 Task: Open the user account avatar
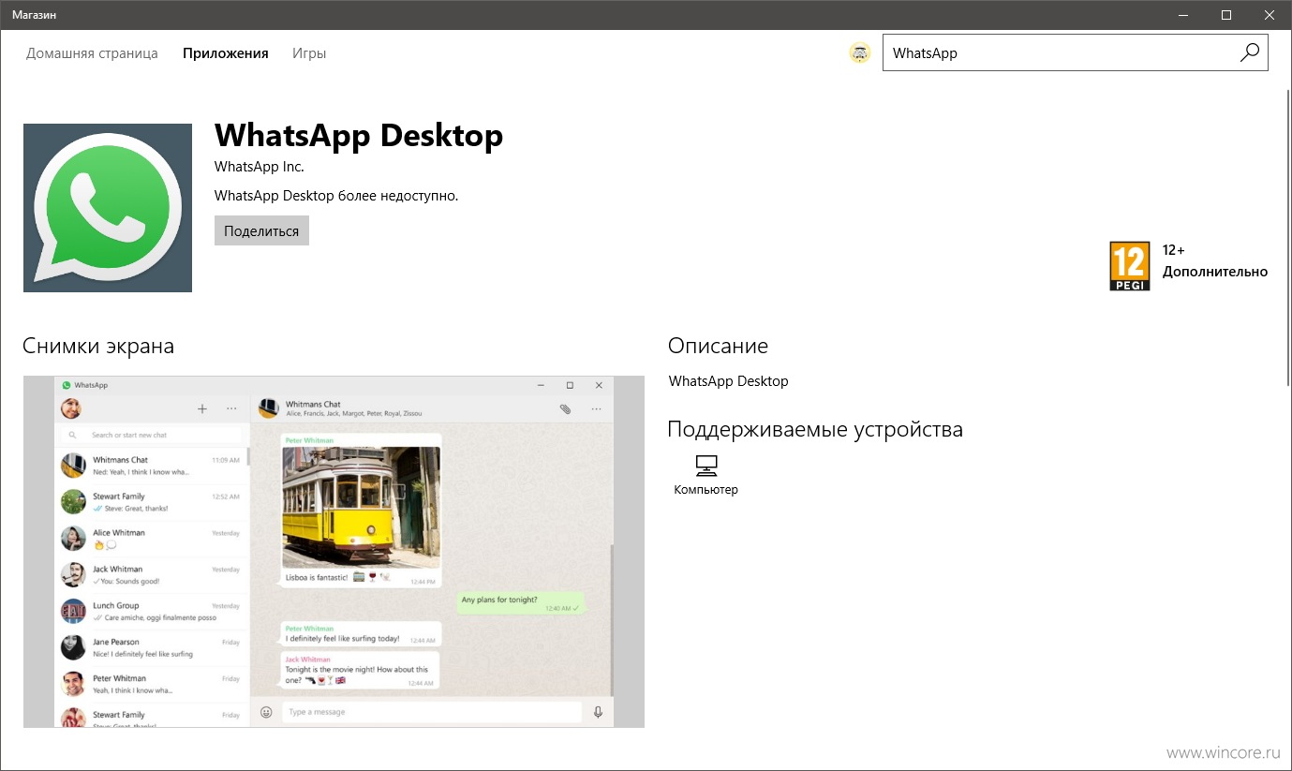point(859,53)
